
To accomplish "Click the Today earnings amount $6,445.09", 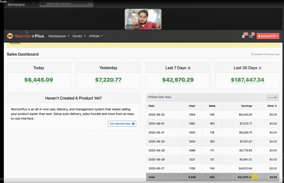I will (39, 80).
